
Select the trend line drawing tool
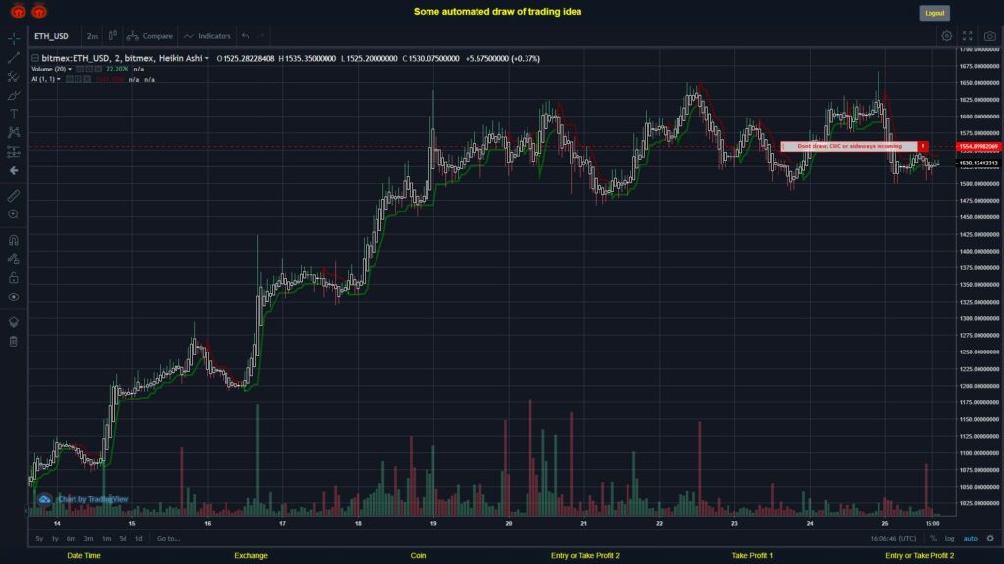[x=14, y=58]
